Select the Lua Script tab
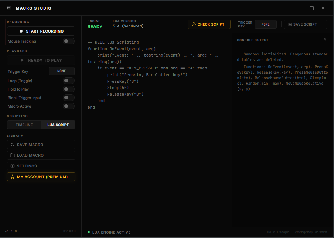This screenshot has height=238, width=334. [58, 125]
